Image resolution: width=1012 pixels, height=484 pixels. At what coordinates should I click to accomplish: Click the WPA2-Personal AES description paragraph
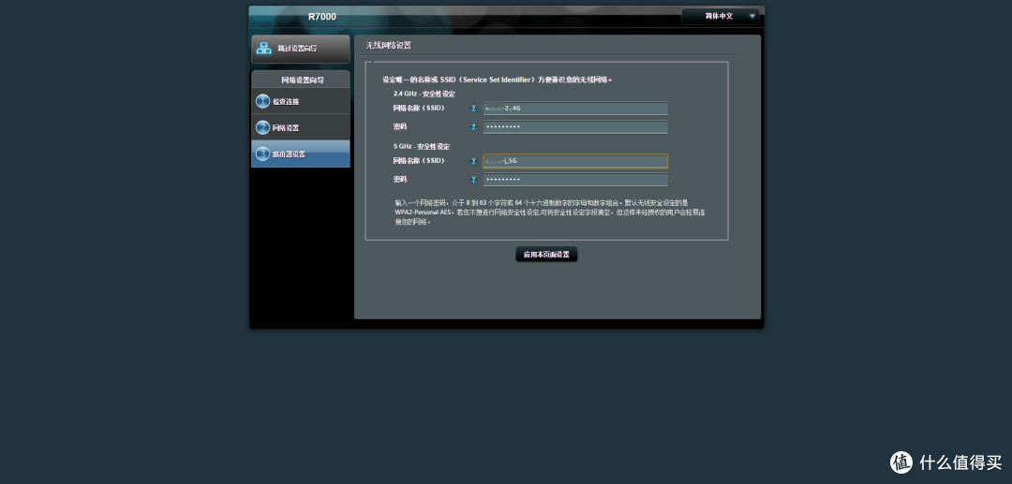pos(549,212)
